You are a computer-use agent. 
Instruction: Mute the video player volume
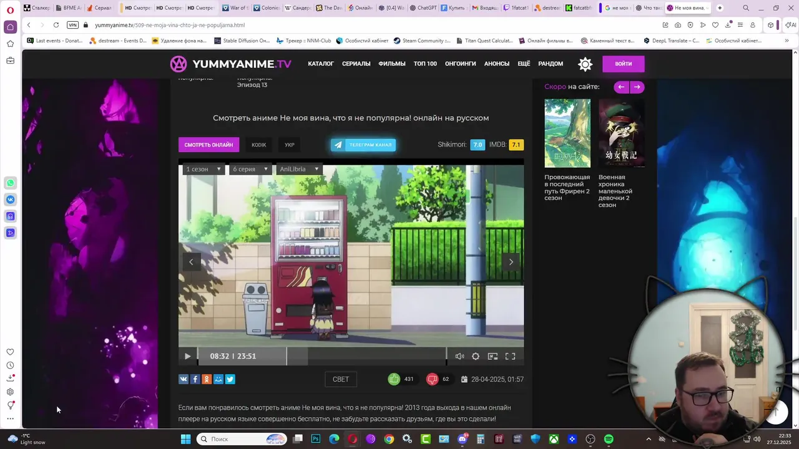pyautogui.click(x=459, y=356)
